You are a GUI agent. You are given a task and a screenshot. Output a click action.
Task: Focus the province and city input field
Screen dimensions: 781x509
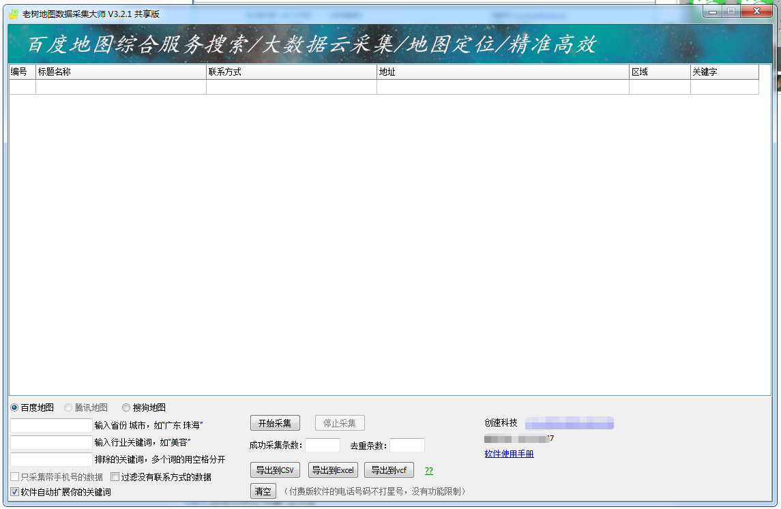[x=51, y=425]
